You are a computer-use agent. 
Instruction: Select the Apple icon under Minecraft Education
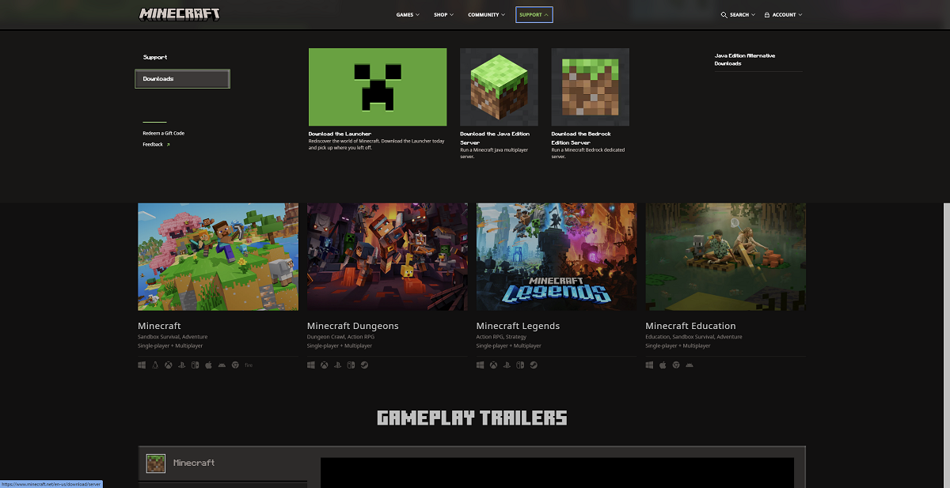[663, 365]
